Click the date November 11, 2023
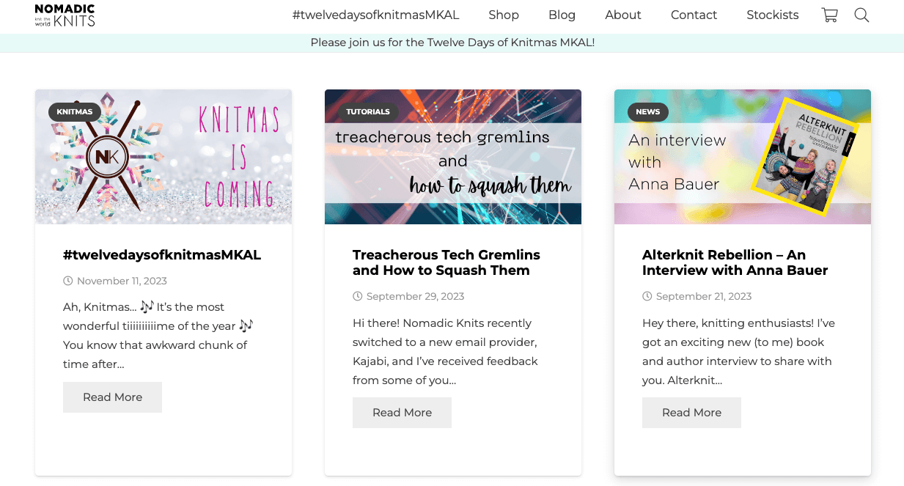This screenshot has height=486, width=904. pos(122,281)
